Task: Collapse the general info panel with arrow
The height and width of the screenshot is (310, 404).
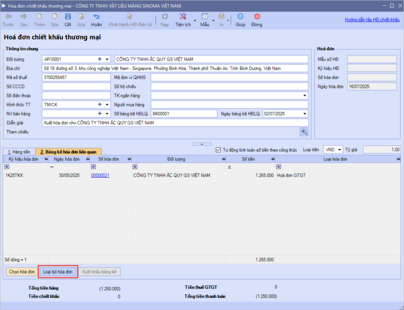Action: [x=202, y=143]
